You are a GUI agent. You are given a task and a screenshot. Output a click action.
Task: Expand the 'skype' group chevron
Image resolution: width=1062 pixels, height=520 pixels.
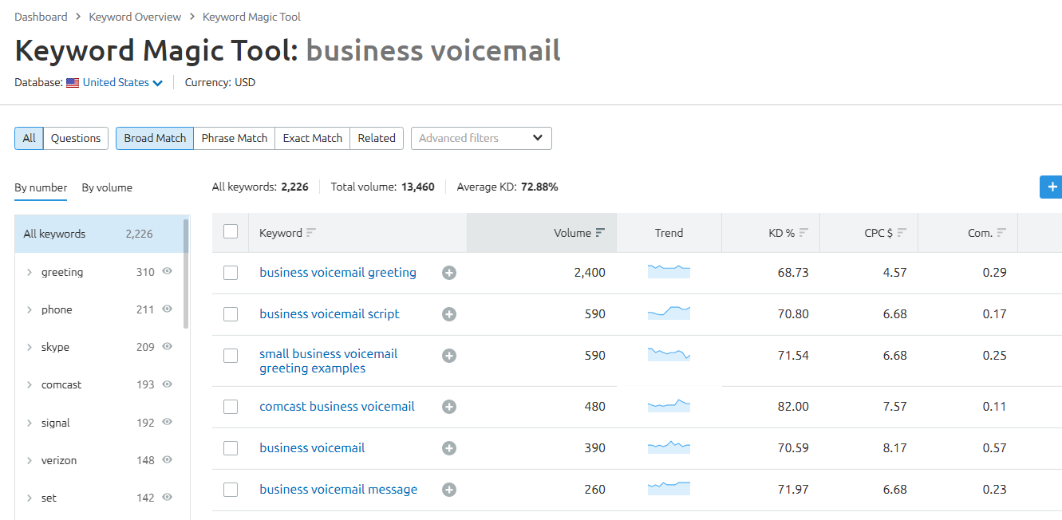tap(30, 348)
